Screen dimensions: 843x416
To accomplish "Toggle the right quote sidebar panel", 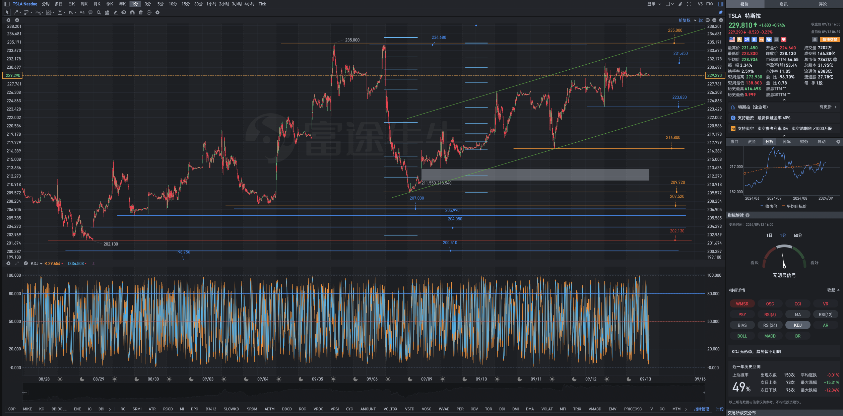I will (721, 4).
